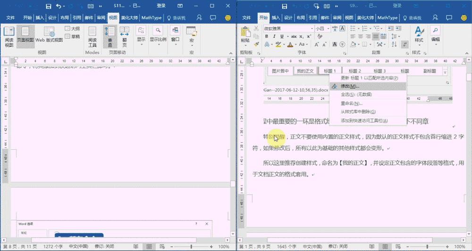This screenshot has height=251, width=472.
Task: Click 大纲 (Outline) view in the S11 window
Action: pos(73,29)
